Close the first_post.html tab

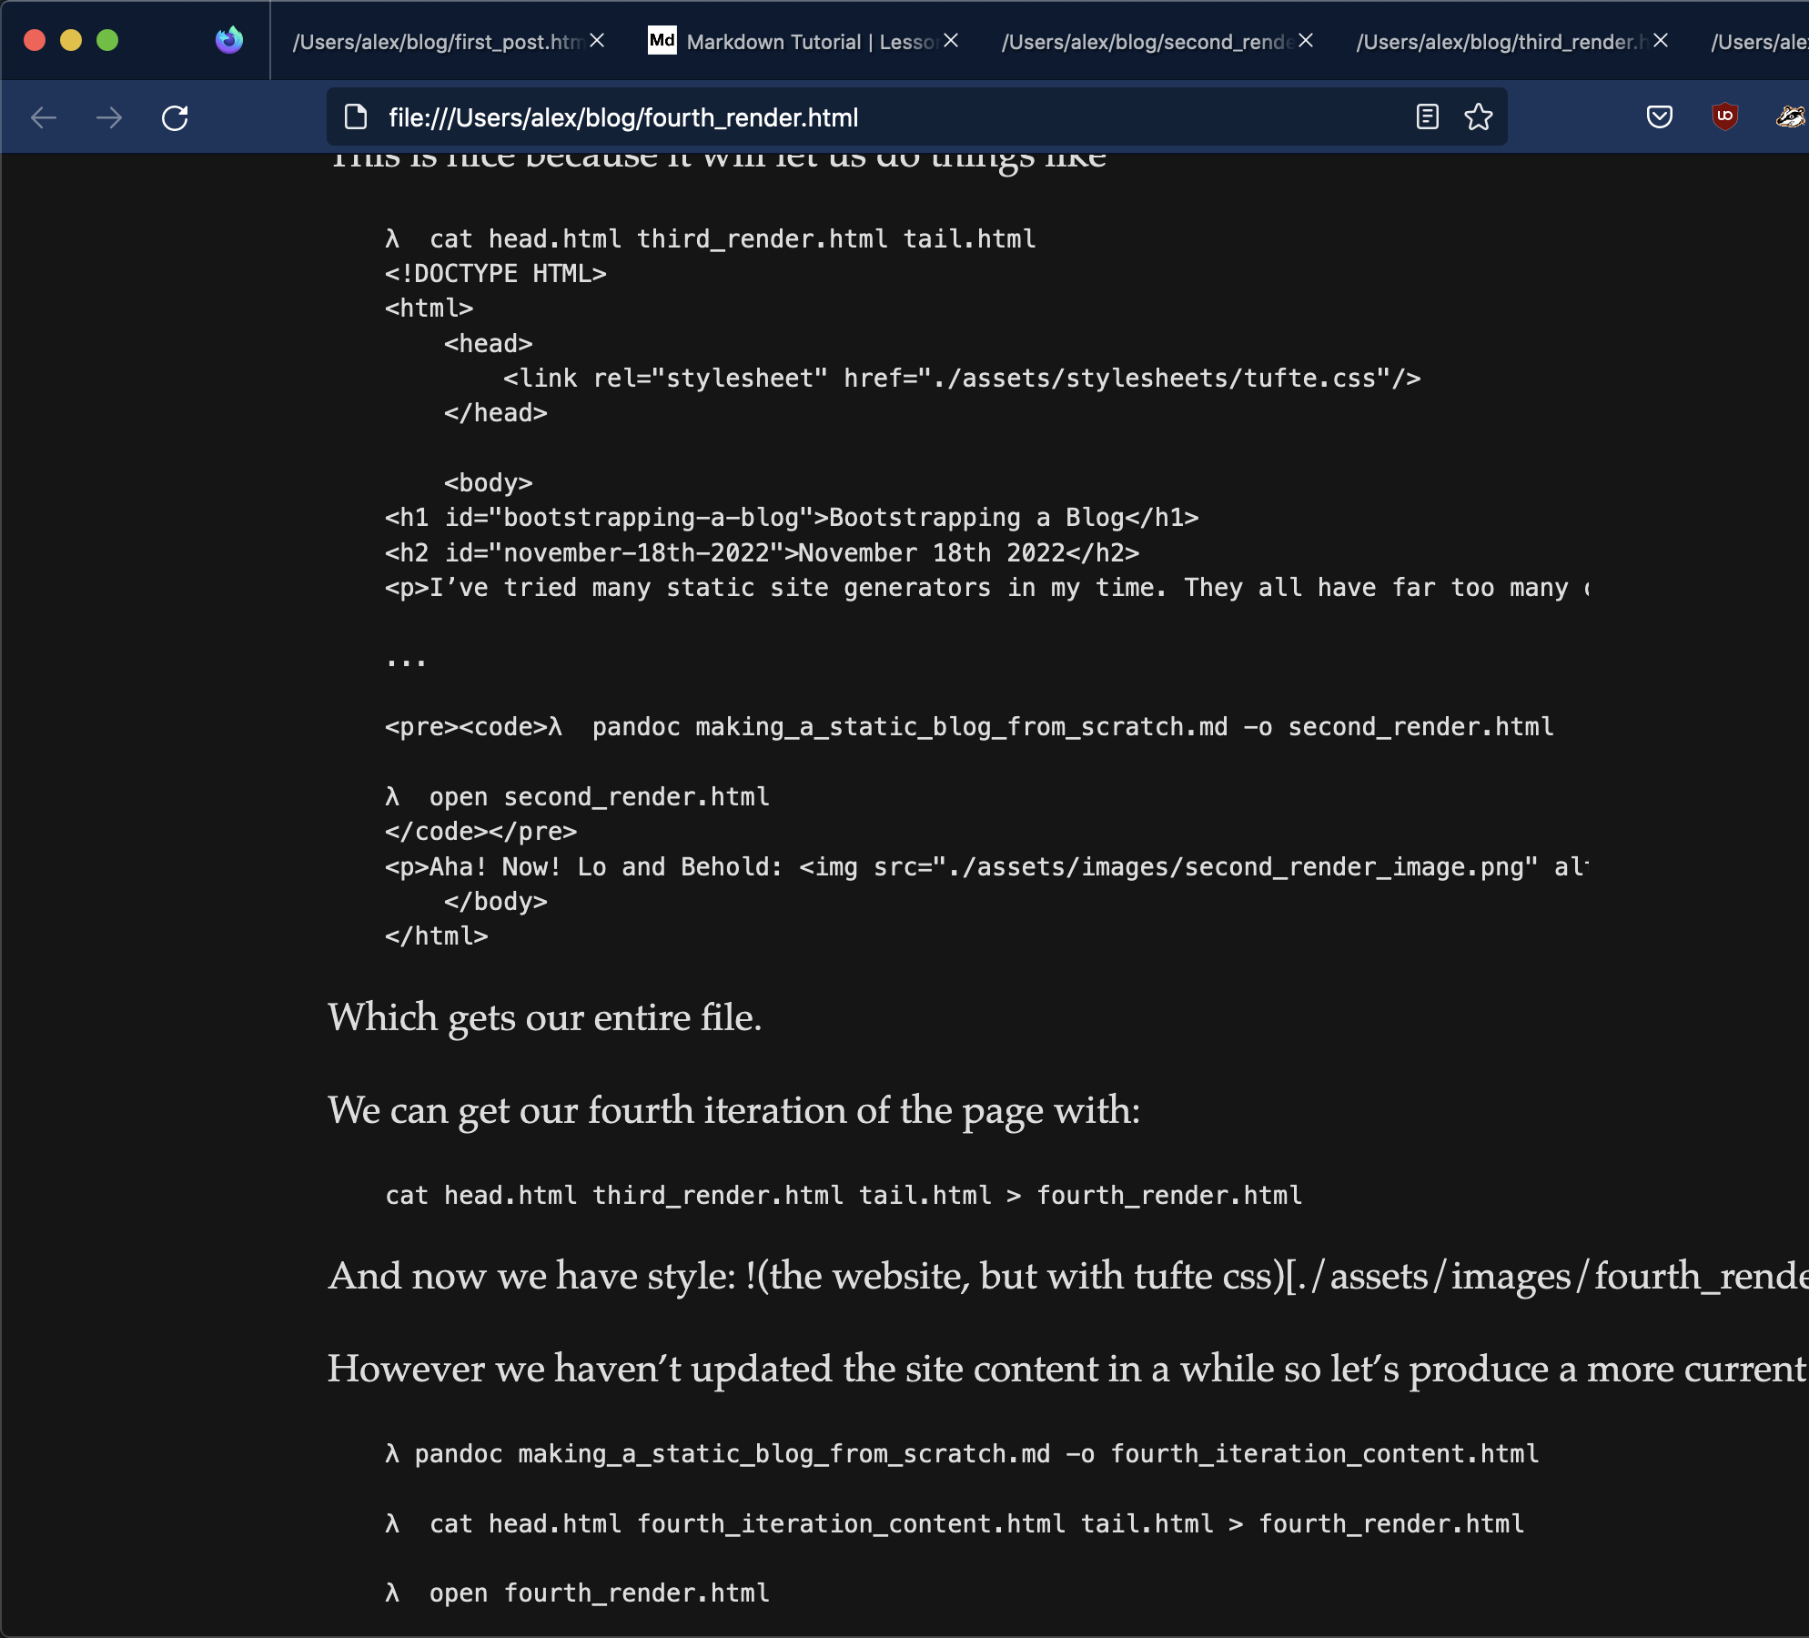(597, 41)
